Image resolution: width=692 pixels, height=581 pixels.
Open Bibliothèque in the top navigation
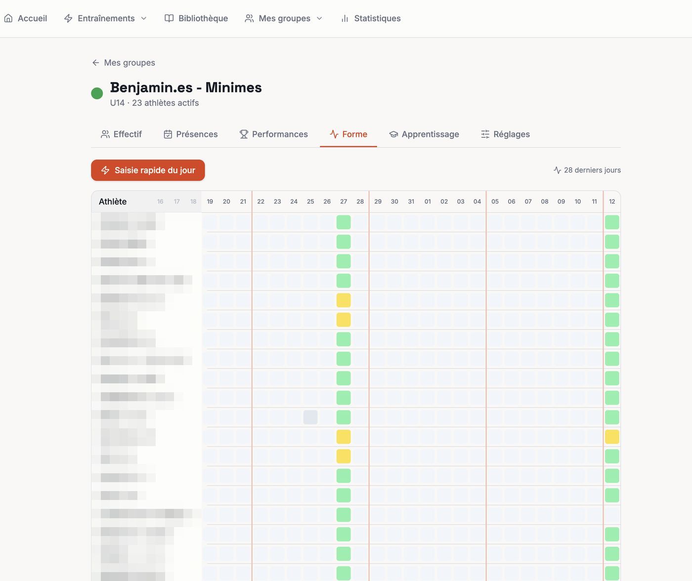pos(196,18)
